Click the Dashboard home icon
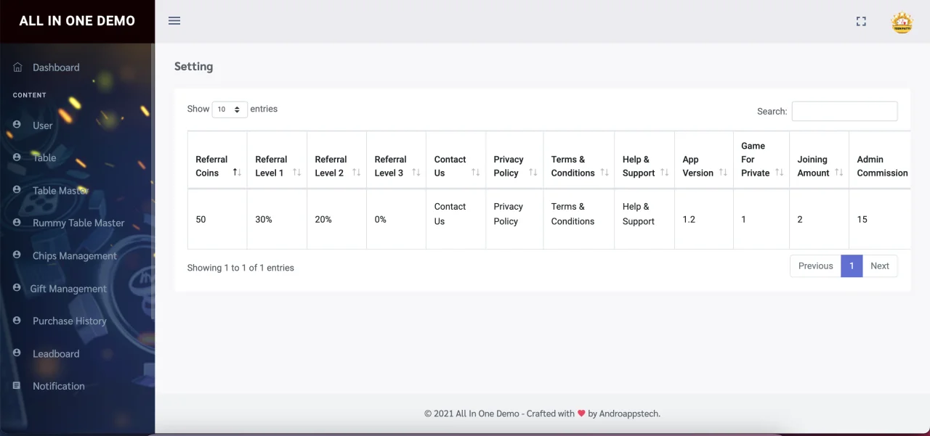Screen dimensions: 930x436 [x=17, y=67]
